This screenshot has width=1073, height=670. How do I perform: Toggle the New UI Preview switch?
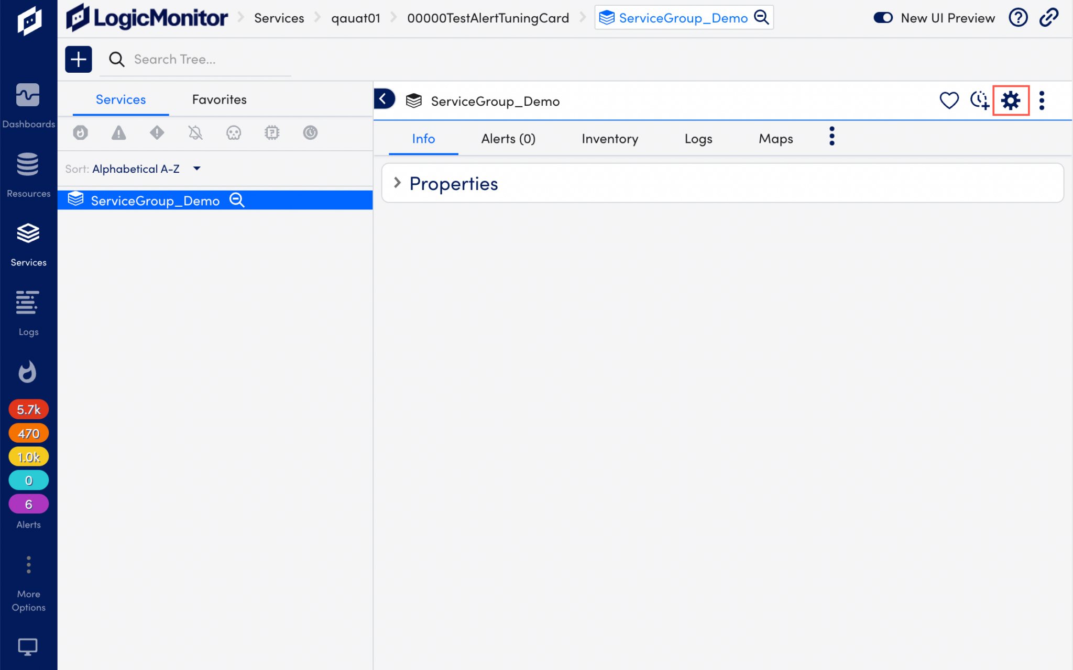coord(883,17)
